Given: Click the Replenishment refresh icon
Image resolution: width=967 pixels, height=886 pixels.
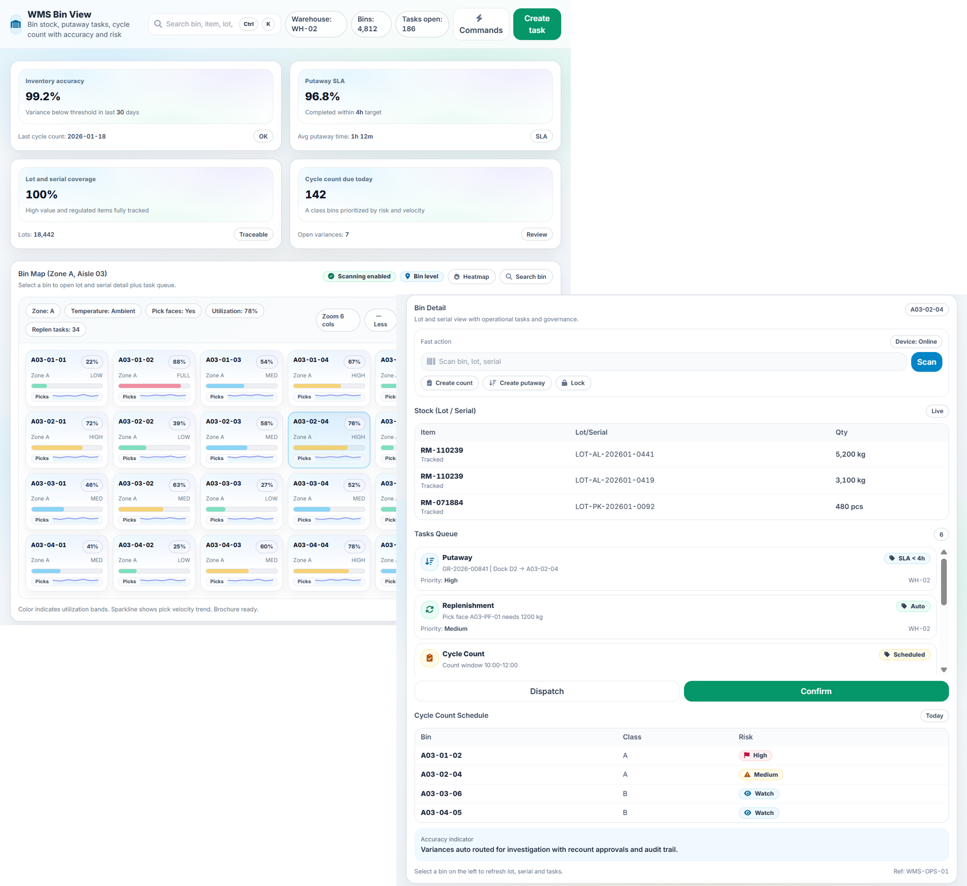Looking at the screenshot, I should tap(429, 610).
